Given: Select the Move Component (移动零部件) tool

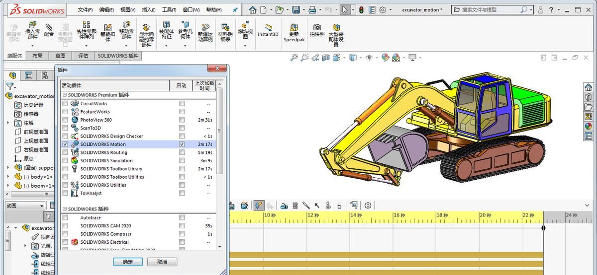Looking at the screenshot, I should [x=126, y=30].
